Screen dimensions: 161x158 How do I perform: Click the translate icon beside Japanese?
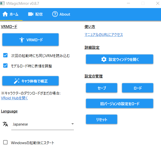coord(5,124)
